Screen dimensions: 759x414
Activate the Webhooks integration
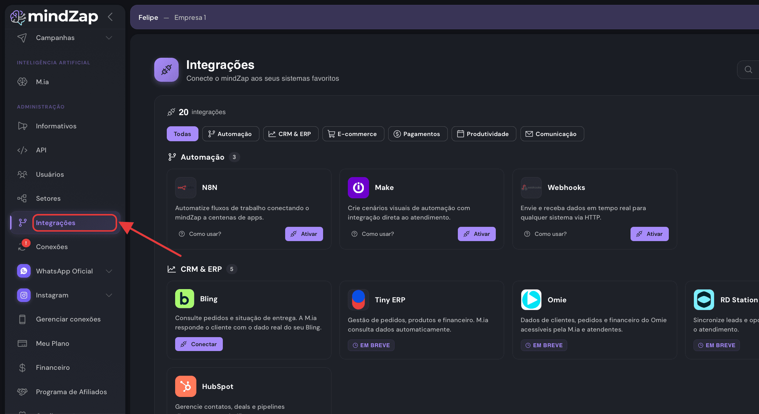point(649,234)
